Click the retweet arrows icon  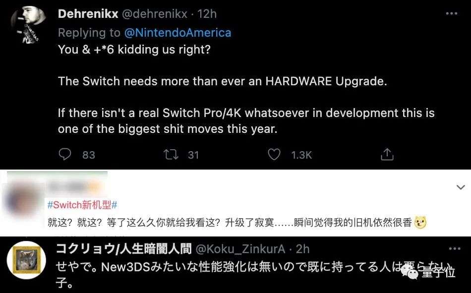click(x=171, y=155)
